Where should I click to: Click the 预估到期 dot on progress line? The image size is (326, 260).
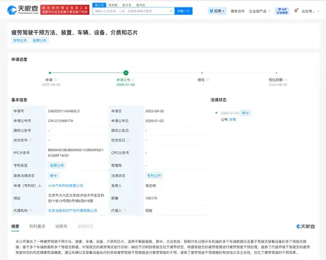pyautogui.click(x=276, y=72)
